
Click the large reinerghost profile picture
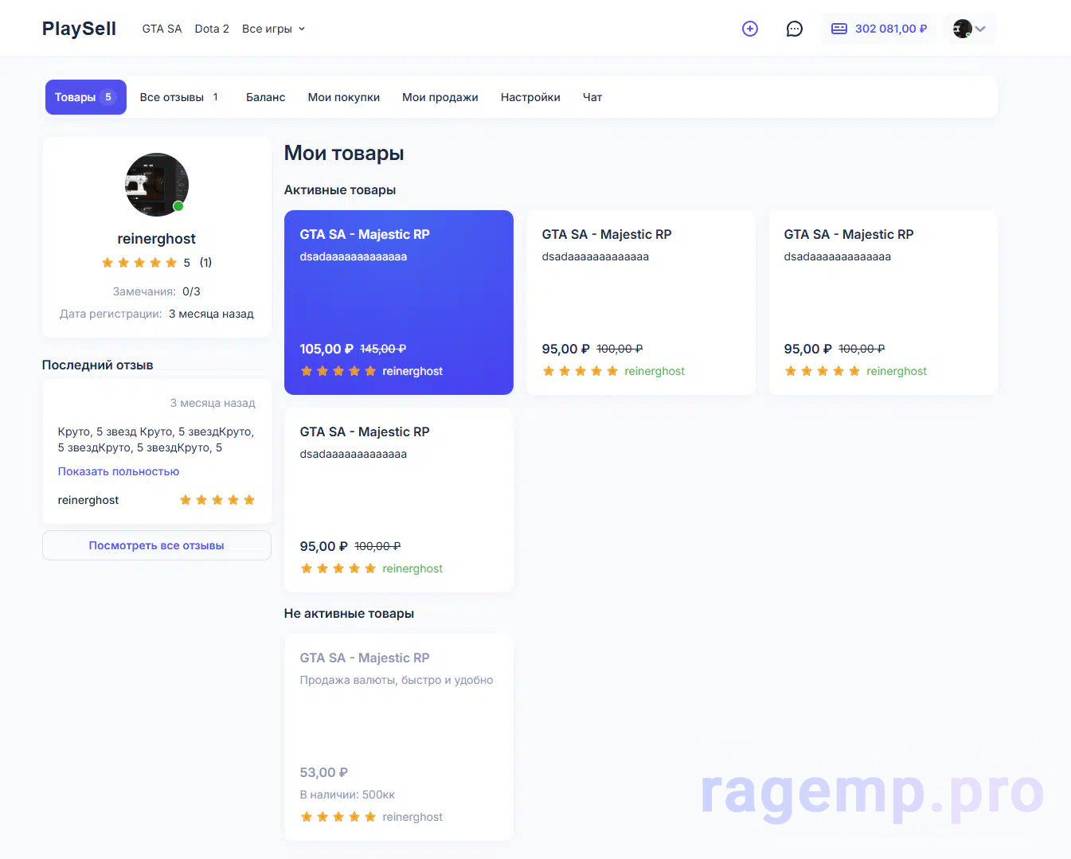[157, 185]
